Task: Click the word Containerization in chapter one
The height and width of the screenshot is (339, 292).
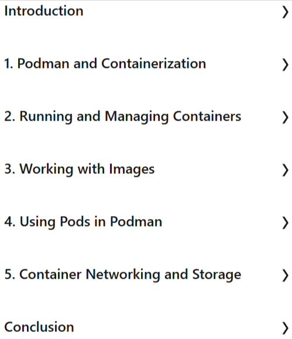Action: tap(154, 64)
